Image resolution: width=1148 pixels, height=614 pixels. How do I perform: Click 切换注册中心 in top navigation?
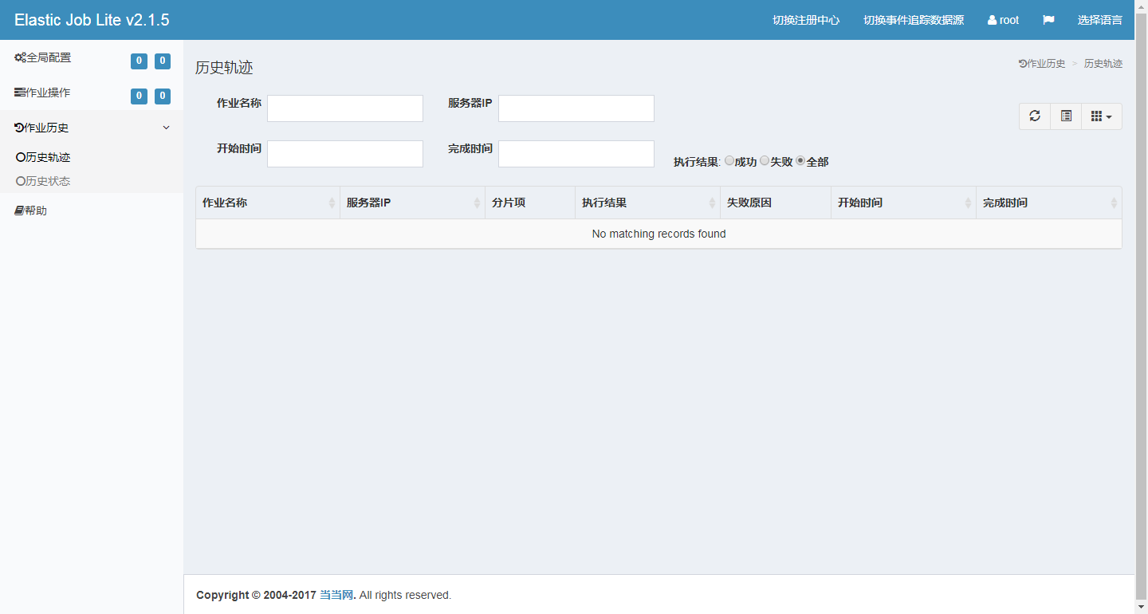[x=805, y=20]
